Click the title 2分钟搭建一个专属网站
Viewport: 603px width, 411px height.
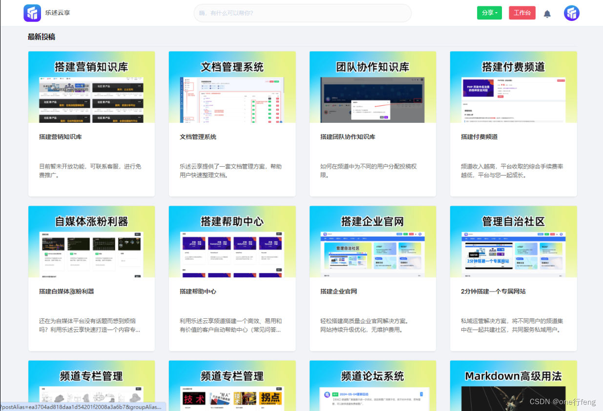click(x=493, y=292)
